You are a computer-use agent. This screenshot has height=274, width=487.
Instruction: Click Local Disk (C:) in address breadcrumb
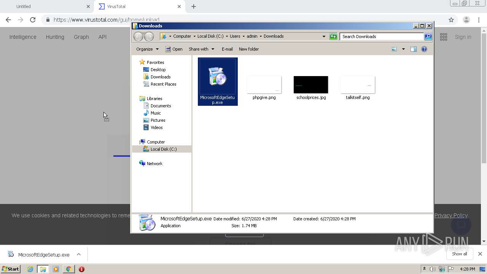click(x=210, y=37)
